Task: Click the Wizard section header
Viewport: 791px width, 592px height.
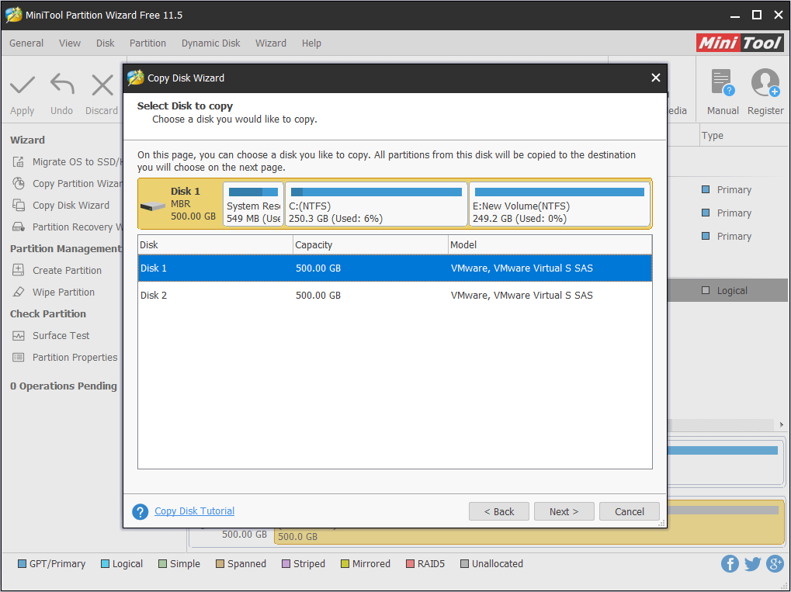Action: 27,140
